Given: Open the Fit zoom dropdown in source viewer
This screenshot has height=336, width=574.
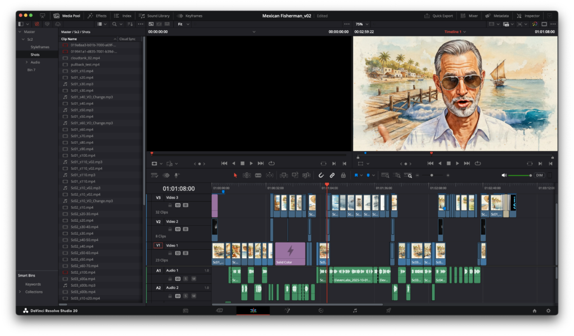Looking at the screenshot, I should 184,24.
